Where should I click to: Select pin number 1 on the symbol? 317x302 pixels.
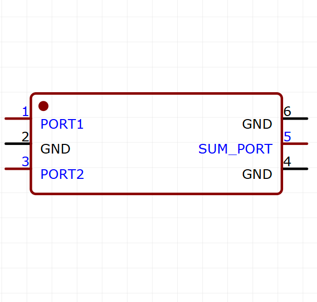25,111
